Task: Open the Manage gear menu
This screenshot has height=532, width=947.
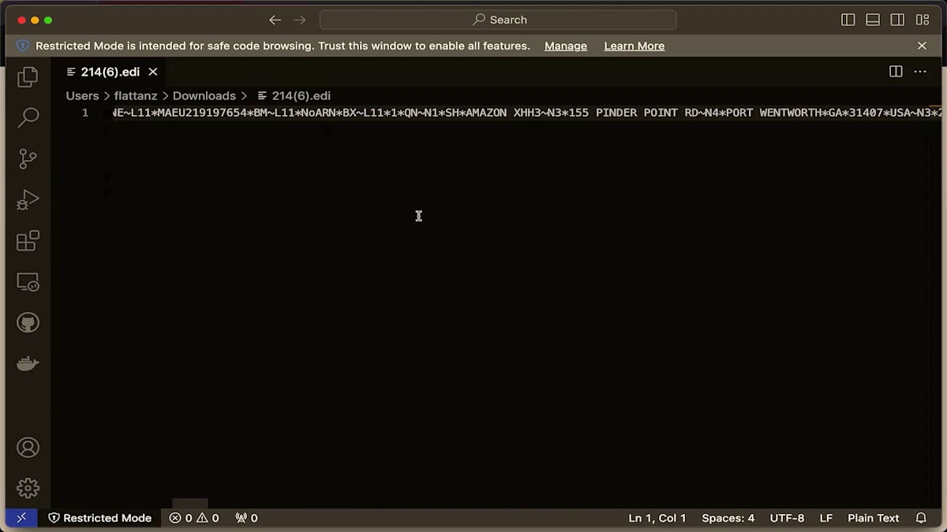Action: pyautogui.click(x=28, y=488)
